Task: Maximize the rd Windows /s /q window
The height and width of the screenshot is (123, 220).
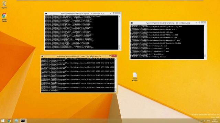Action: (x=114, y=13)
